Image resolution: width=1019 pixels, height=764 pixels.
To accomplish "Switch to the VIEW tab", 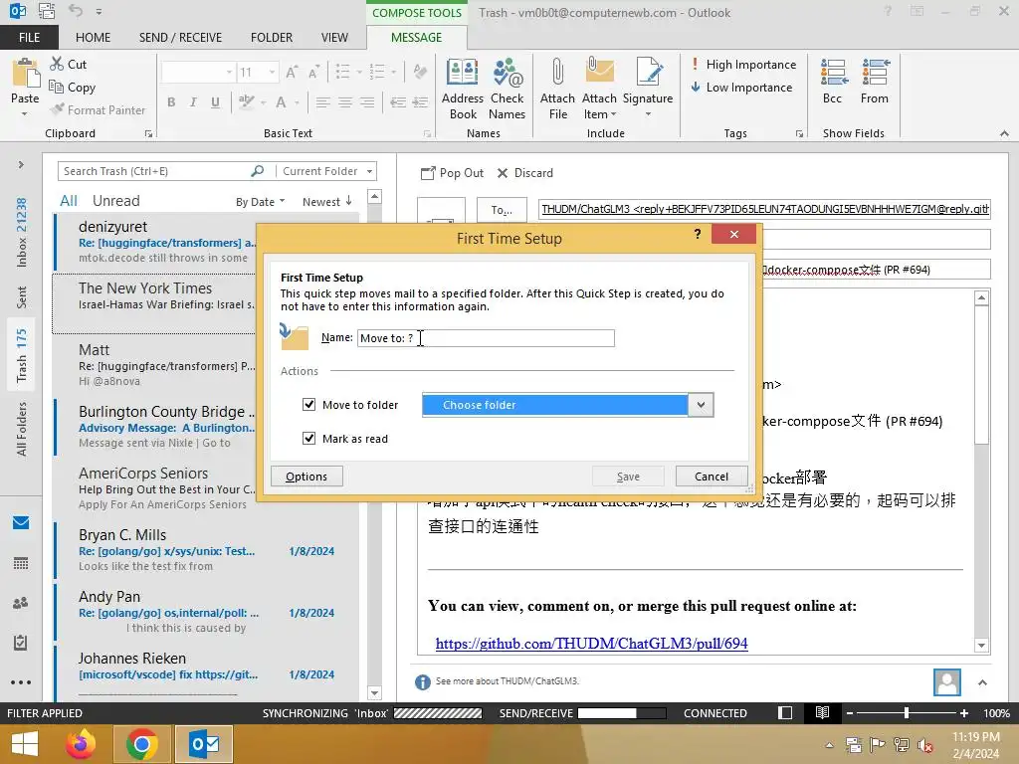I will [x=334, y=37].
